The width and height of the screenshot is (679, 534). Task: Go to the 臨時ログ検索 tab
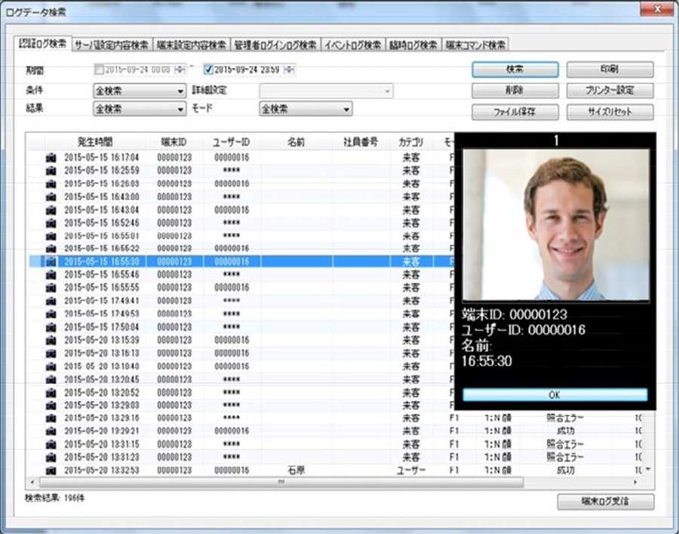point(413,45)
